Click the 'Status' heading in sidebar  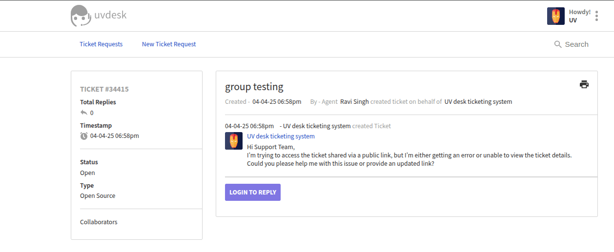coord(89,162)
